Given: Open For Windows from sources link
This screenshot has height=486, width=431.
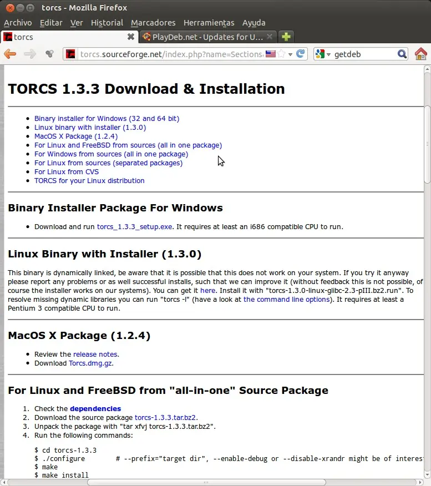Looking at the screenshot, I should coord(111,154).
